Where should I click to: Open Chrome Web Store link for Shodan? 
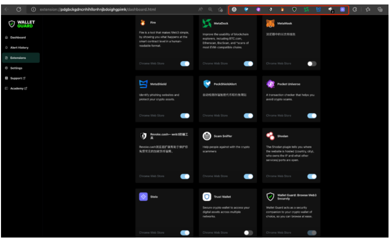tap(278, 176)
